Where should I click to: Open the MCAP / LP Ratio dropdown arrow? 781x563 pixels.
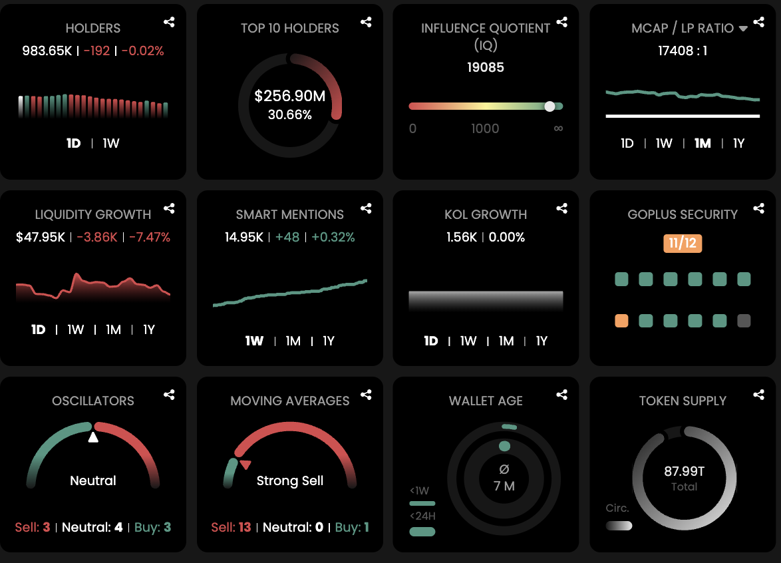tap(743, 29)
